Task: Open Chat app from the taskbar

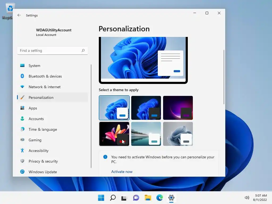Action: coord(136,198)
